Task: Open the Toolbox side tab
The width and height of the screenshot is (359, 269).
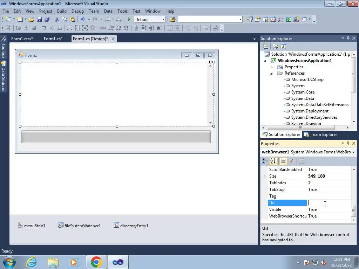Action: tap(4, 47)
